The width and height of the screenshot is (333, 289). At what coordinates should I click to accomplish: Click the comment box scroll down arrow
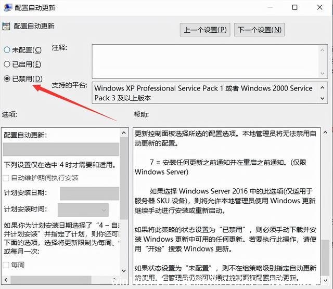[x=323, y=73]
